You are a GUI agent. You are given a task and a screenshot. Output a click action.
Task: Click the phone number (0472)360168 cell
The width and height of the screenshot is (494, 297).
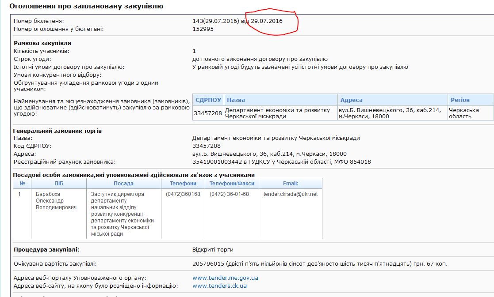coord(183,194)
